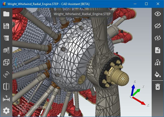Delete the selected object with the trash icon
The height and width of the screenshot is (117, 164).
[158, 87]
